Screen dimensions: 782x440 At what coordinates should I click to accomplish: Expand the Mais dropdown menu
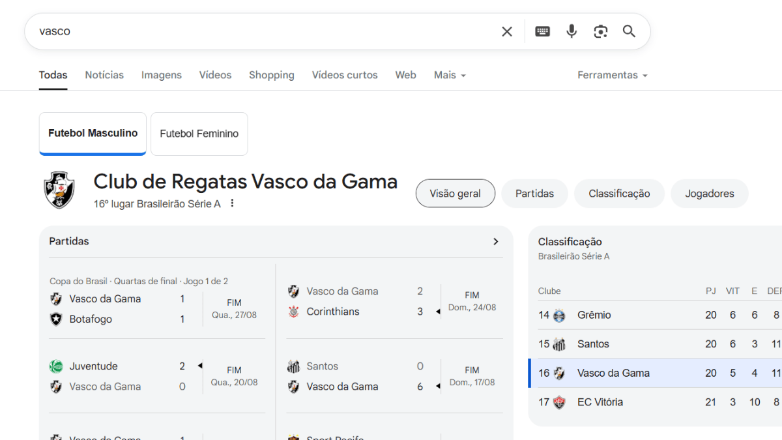click(450, 75)
